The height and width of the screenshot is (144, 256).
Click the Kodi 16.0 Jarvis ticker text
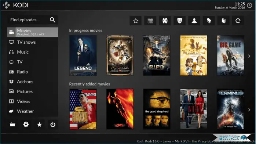[196, 141]
